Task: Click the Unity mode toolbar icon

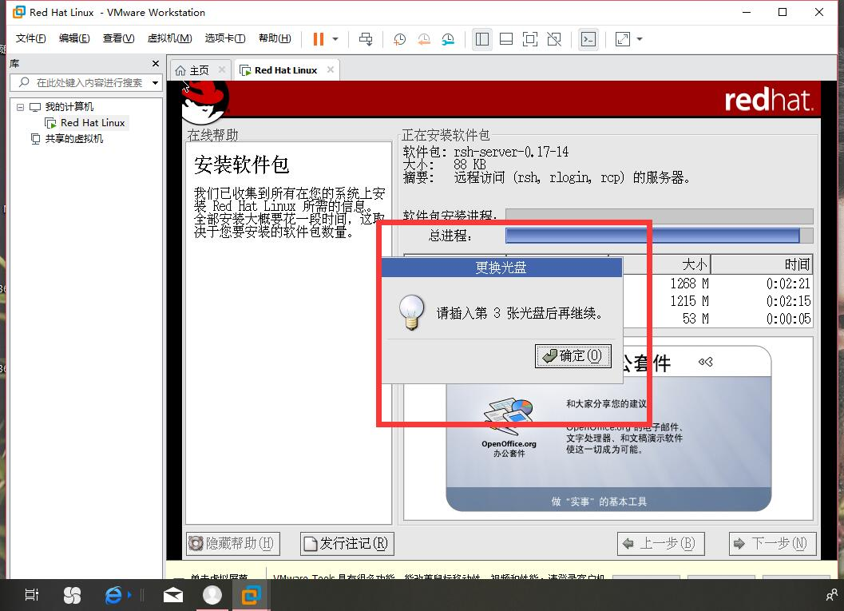Action: (x=554, y=39)
